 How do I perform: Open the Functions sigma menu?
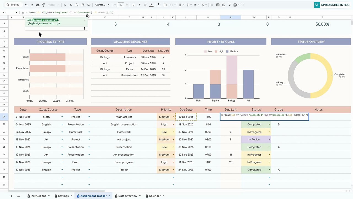(243, 5)
